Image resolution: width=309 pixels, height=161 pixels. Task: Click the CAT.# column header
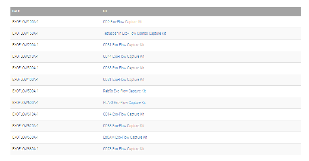[x=16, y=11]
